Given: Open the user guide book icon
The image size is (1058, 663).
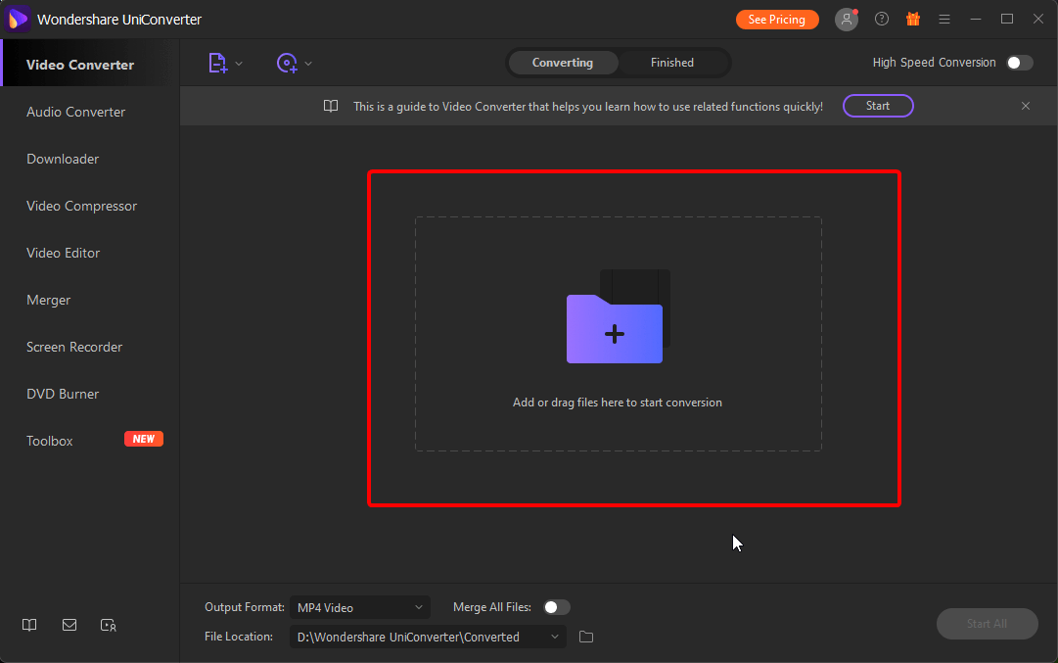Looking at the screenshot, I should pyautogui.click(x=29, y=624).
